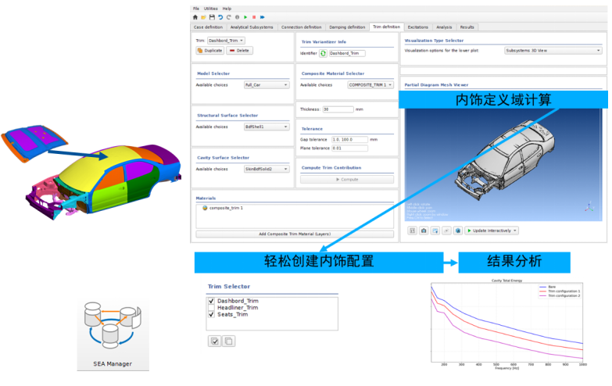This screenshot has width=612, height=386.
Task: Click Add Composite Trim Material (Layers) button
Action: click(x=295, y=234)
